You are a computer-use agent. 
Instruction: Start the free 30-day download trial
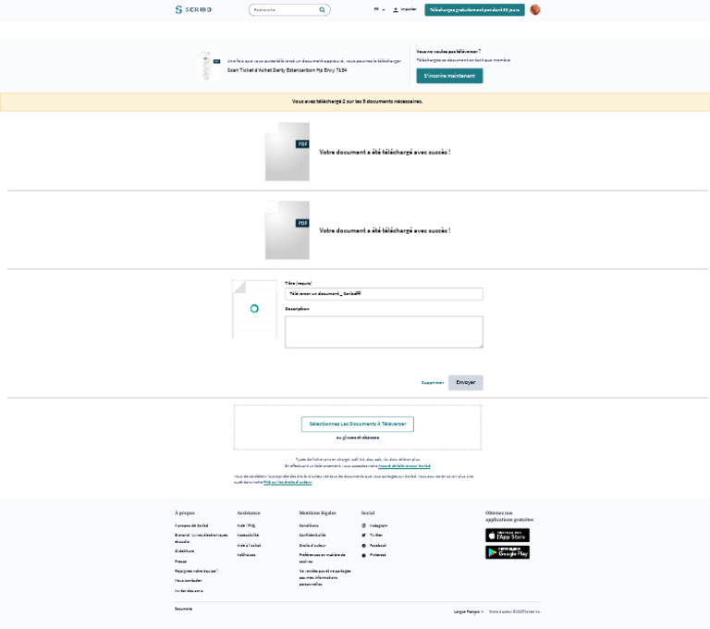(474, 9)
